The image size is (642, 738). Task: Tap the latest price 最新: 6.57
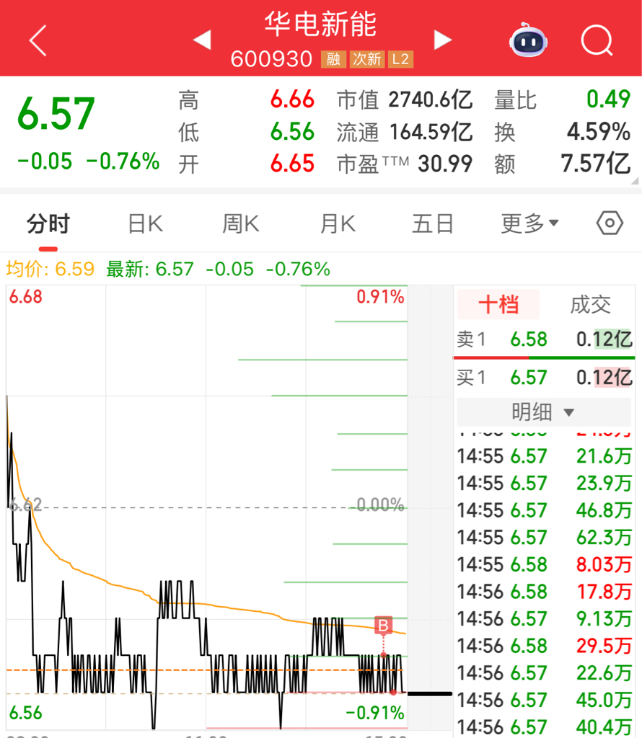(150, 270)
